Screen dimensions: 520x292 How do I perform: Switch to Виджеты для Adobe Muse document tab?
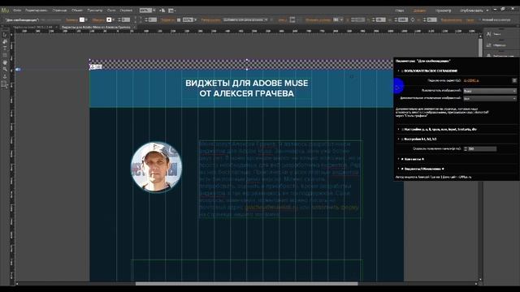[96, 27]
